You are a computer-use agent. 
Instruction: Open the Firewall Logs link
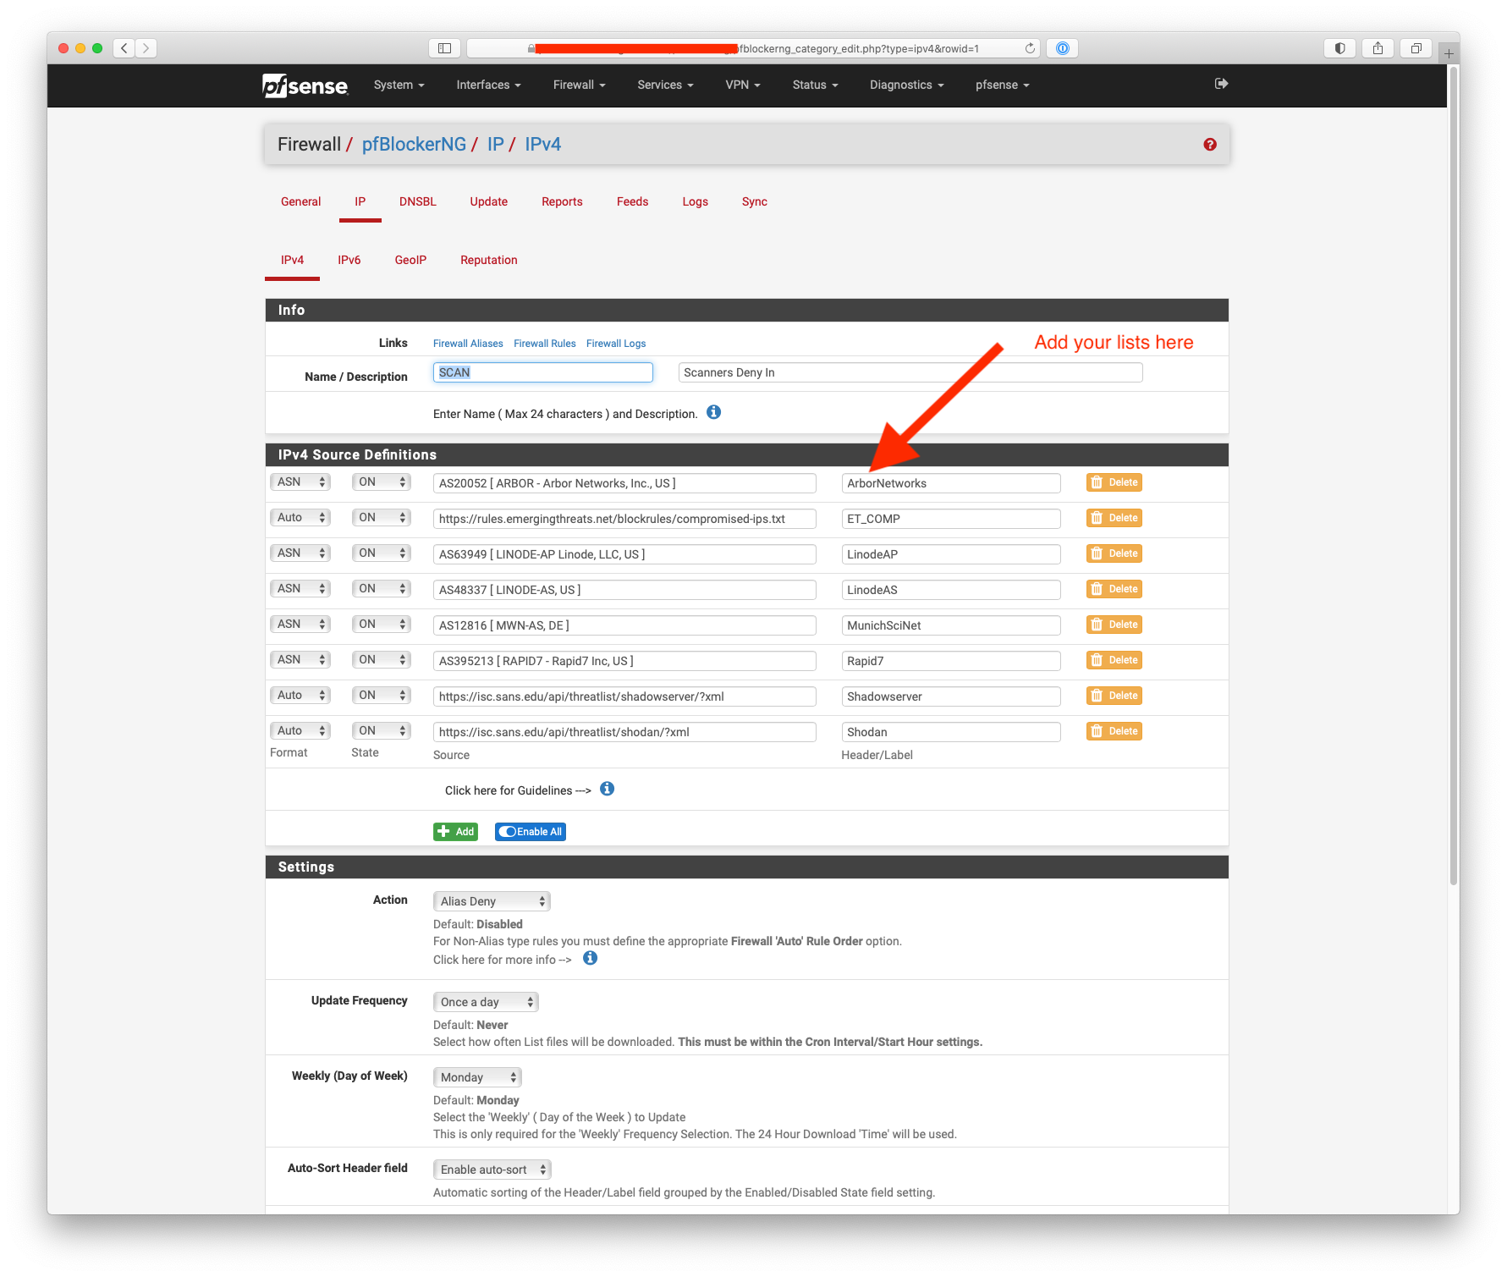(616, 344)
